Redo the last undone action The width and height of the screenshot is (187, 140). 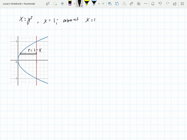point(168,3)
